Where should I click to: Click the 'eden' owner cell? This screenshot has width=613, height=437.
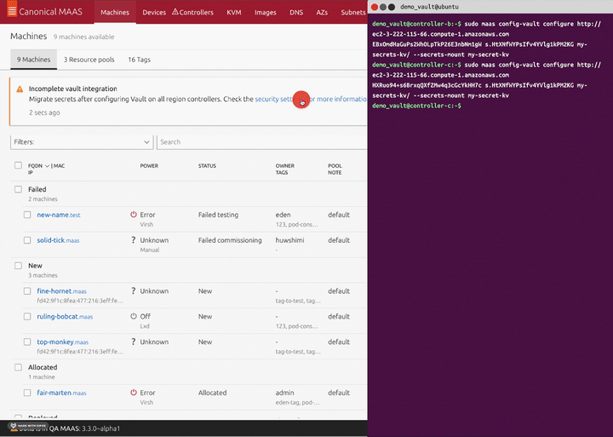(283, 215)
